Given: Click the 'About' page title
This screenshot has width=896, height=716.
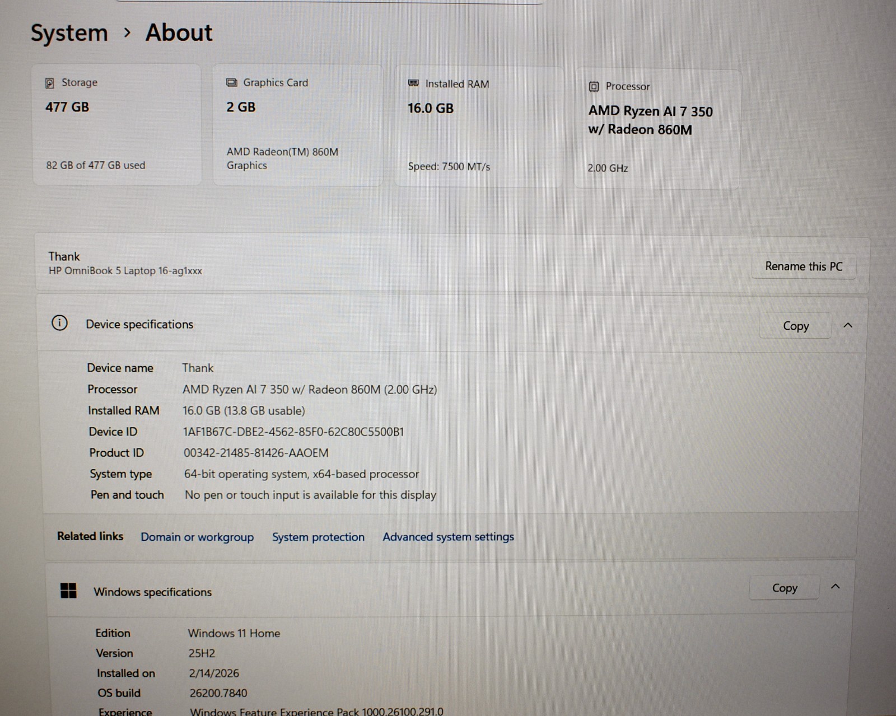Looking at the screenshot, I should point(179,32).
